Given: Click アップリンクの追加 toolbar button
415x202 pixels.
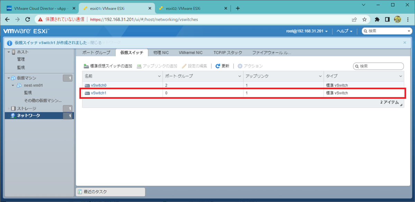Looking at the screenshot, I should pyautogui.click(x=157, y=66).
